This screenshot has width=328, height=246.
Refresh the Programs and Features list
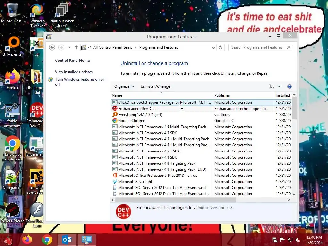(220, 47)
